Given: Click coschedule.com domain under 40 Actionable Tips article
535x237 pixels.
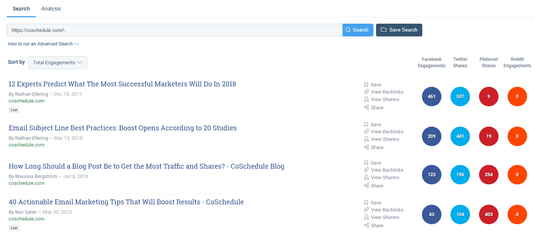Looking at the screenshot, I should 27,219.
